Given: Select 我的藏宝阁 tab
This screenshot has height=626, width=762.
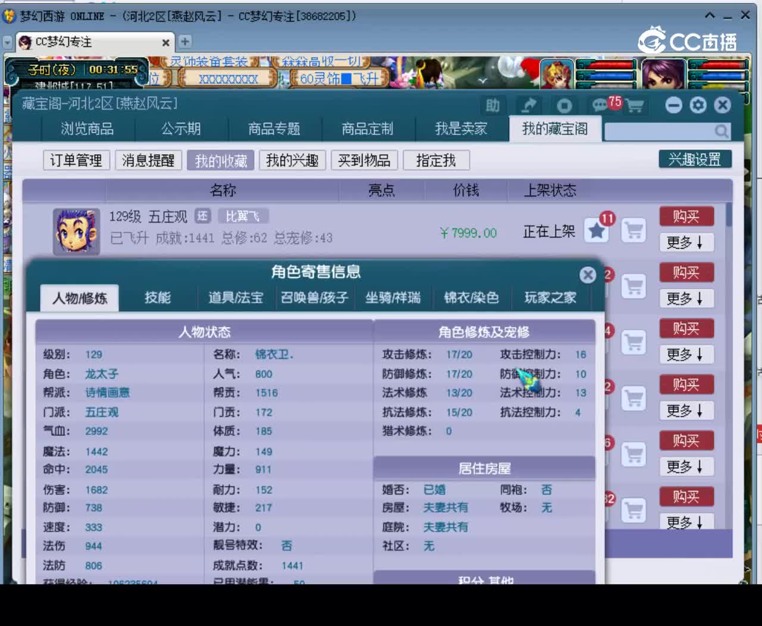Looking at the screenshot, I should tap(555, 129).
